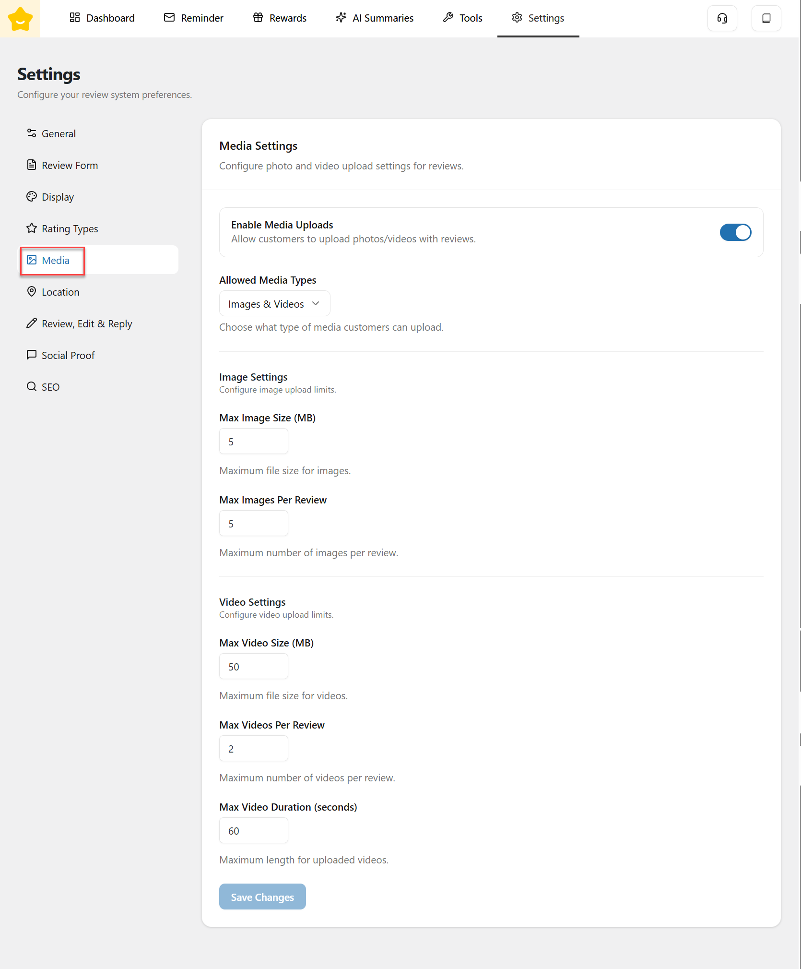Click the General sliders icon in sidebar
801x969 pixels.
tap(32, 133)
